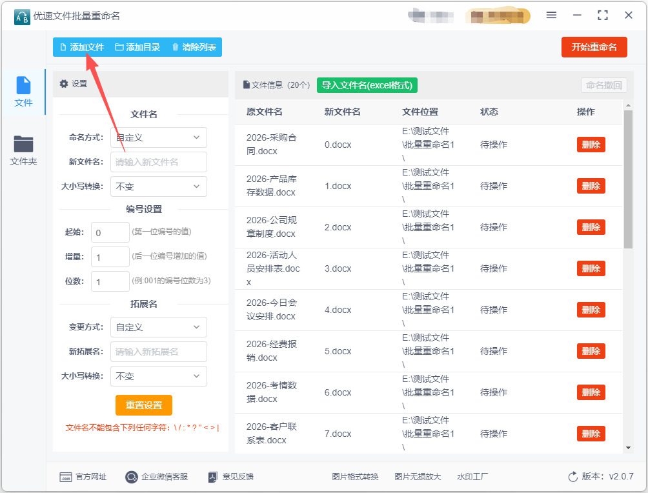
Task: Open the 图片格式转换 link in footer
Action: pyautogui.click(x=355, y=477)
